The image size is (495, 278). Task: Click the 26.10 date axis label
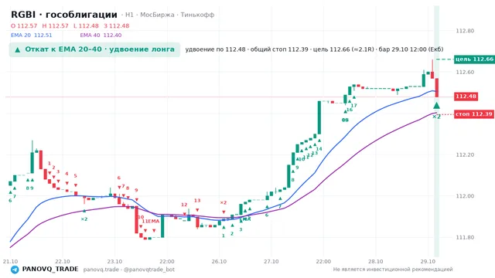(x=219, y=262)
